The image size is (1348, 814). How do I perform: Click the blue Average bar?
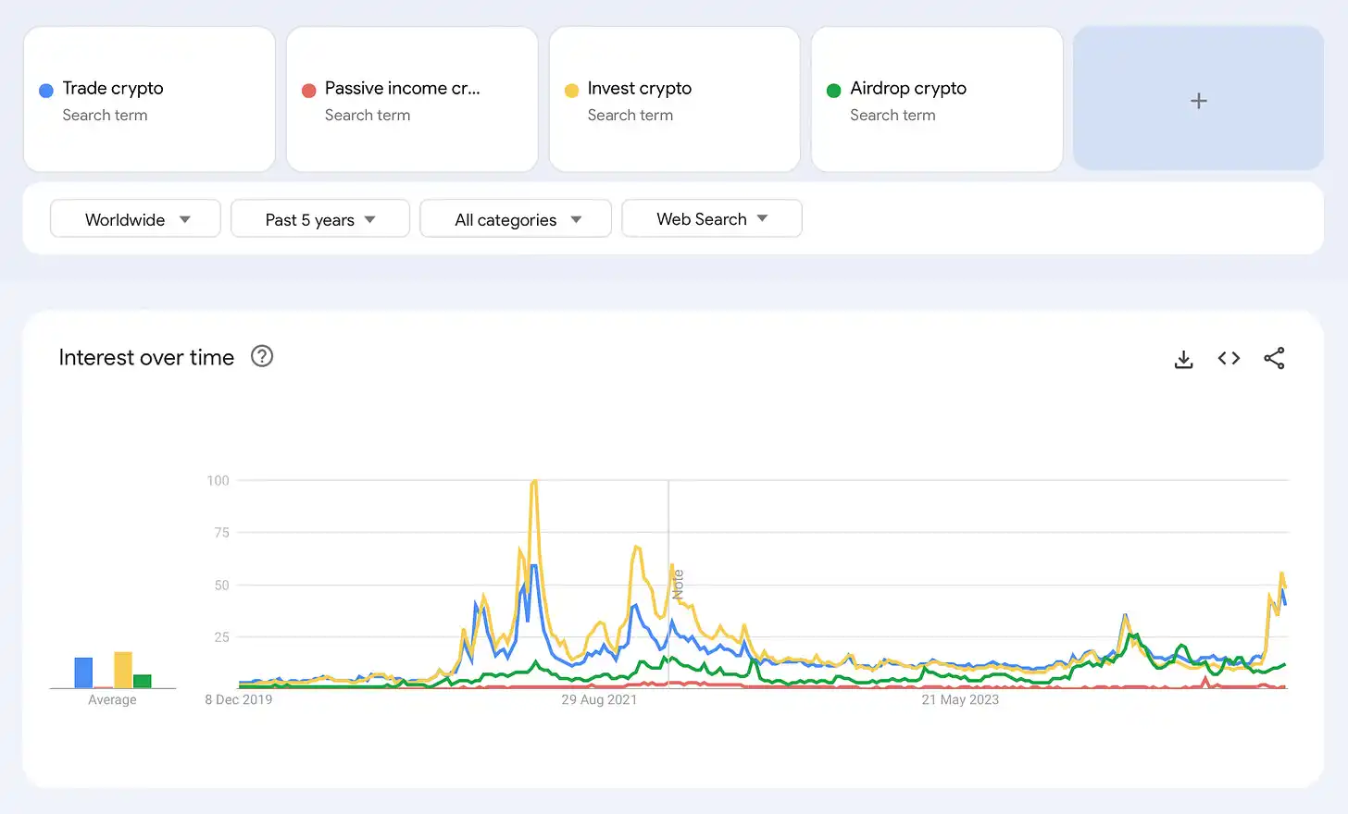[83, 672]
